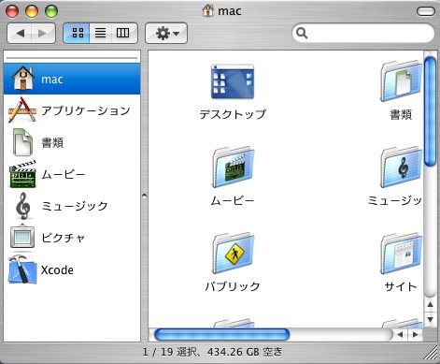This screenshot has width=440, height=364.
Task: Open ムービー in the sidebar
Action: point(72,174)
